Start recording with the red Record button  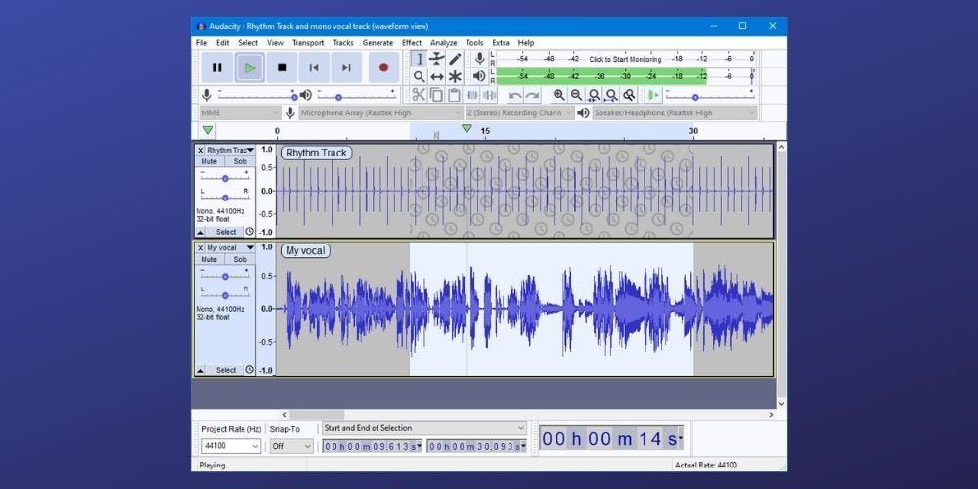(x=383, y=67)
